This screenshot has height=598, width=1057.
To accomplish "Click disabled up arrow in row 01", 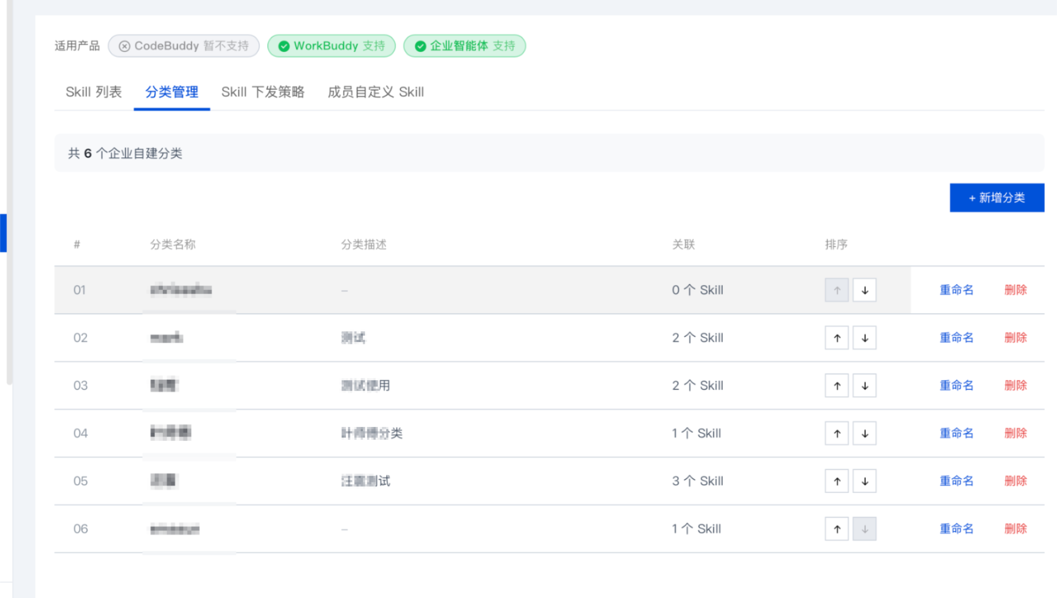I will click(837, 290).
